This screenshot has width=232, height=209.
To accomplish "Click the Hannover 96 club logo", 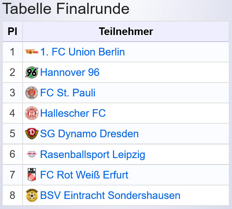I will (x=32, y=72).
